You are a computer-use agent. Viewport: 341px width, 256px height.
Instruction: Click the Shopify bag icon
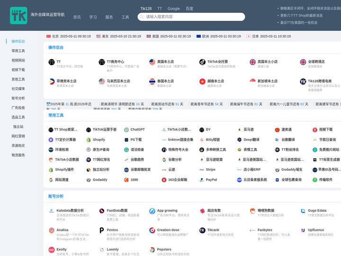coord(89,140)
